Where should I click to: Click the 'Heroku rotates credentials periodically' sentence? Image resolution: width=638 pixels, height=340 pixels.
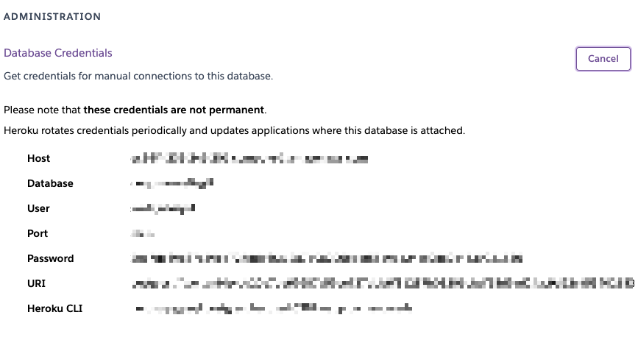pos(234,130)
